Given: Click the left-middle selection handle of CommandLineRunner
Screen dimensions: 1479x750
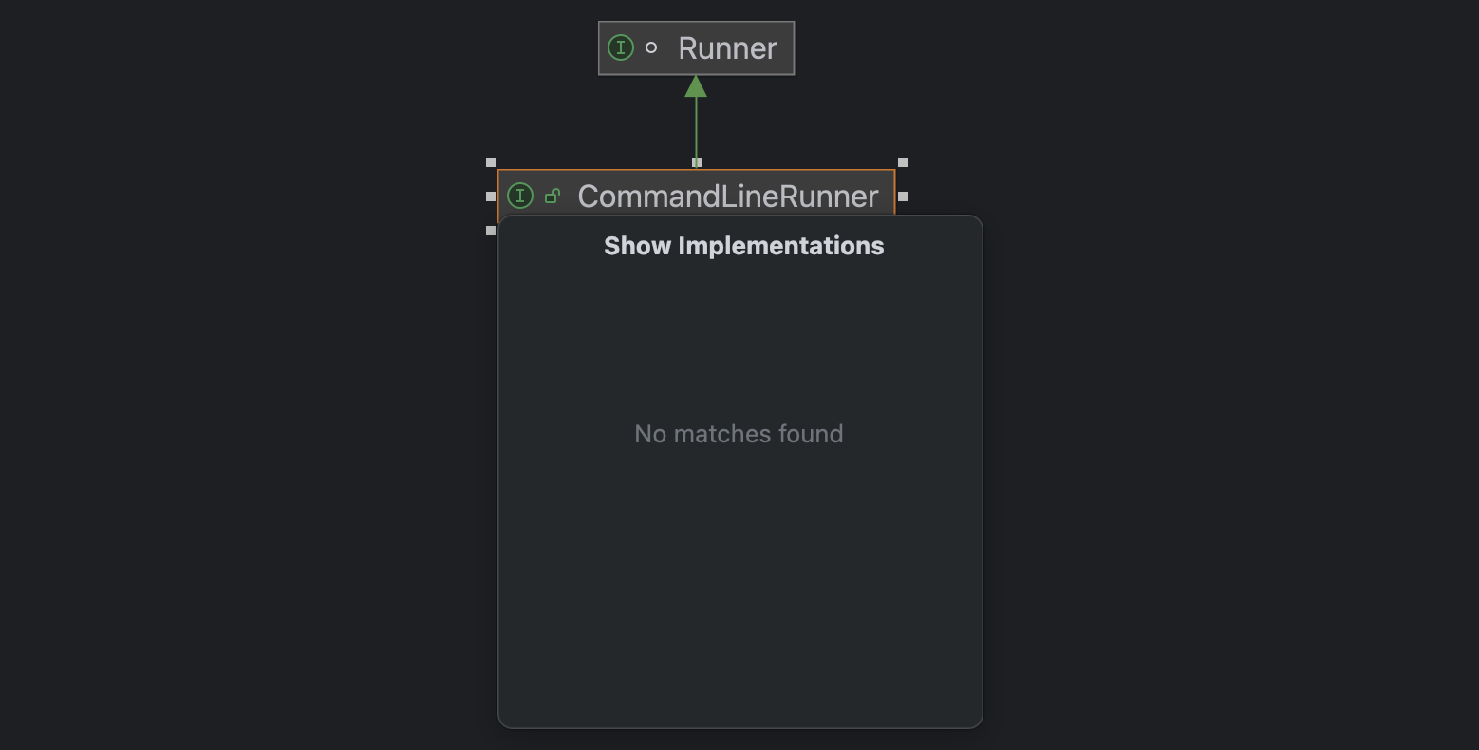Looking at the screenshot, I should (491, 197).
